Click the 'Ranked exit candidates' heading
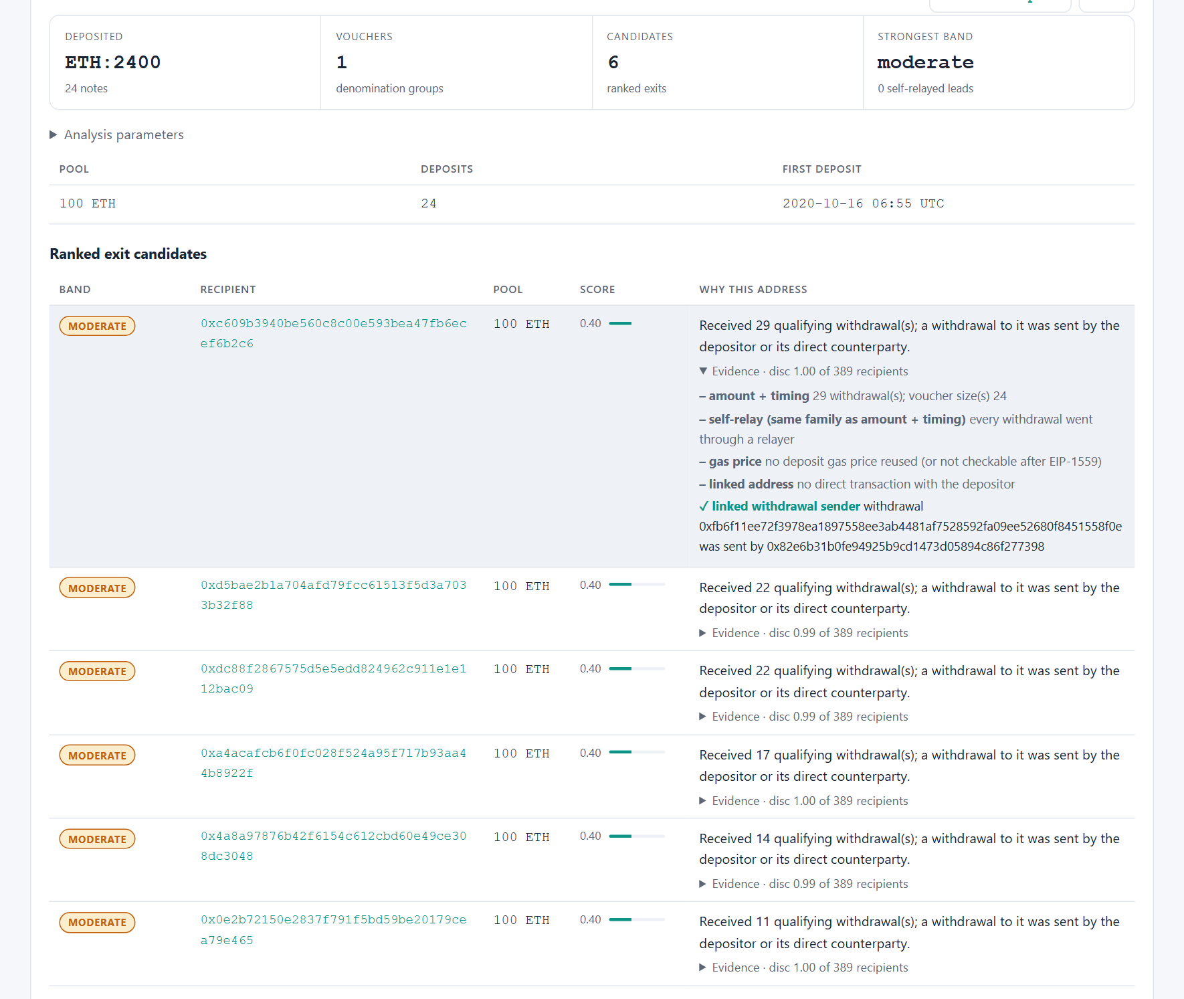 128,254
